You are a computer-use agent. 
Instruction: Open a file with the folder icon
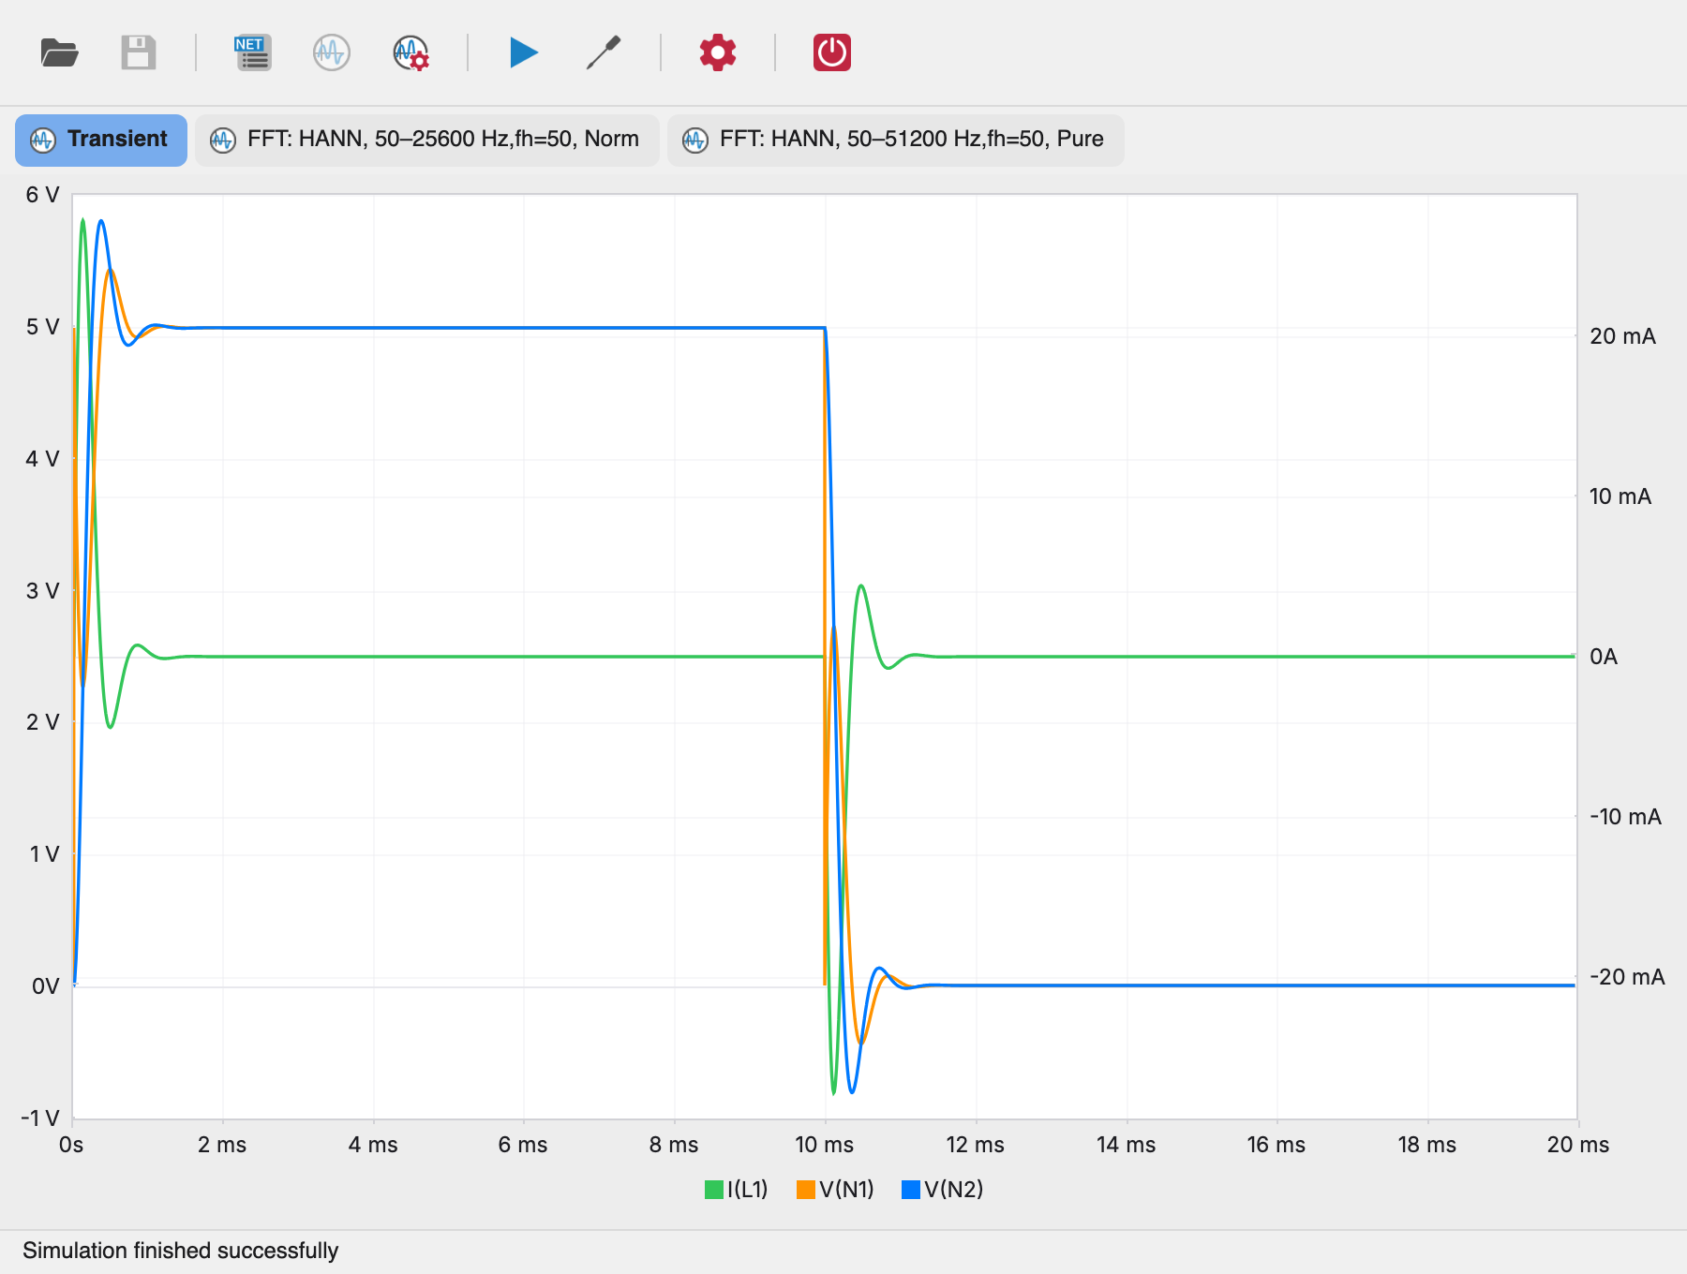[60, 52]
